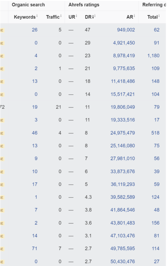Show info icon tooltip for AR column
Image resolution: width=167 pixels, height=266 pixels.
(135, 16)
